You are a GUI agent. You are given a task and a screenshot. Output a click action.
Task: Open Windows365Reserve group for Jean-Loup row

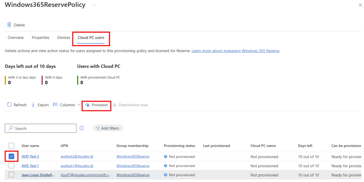click(x=133, y=175)
